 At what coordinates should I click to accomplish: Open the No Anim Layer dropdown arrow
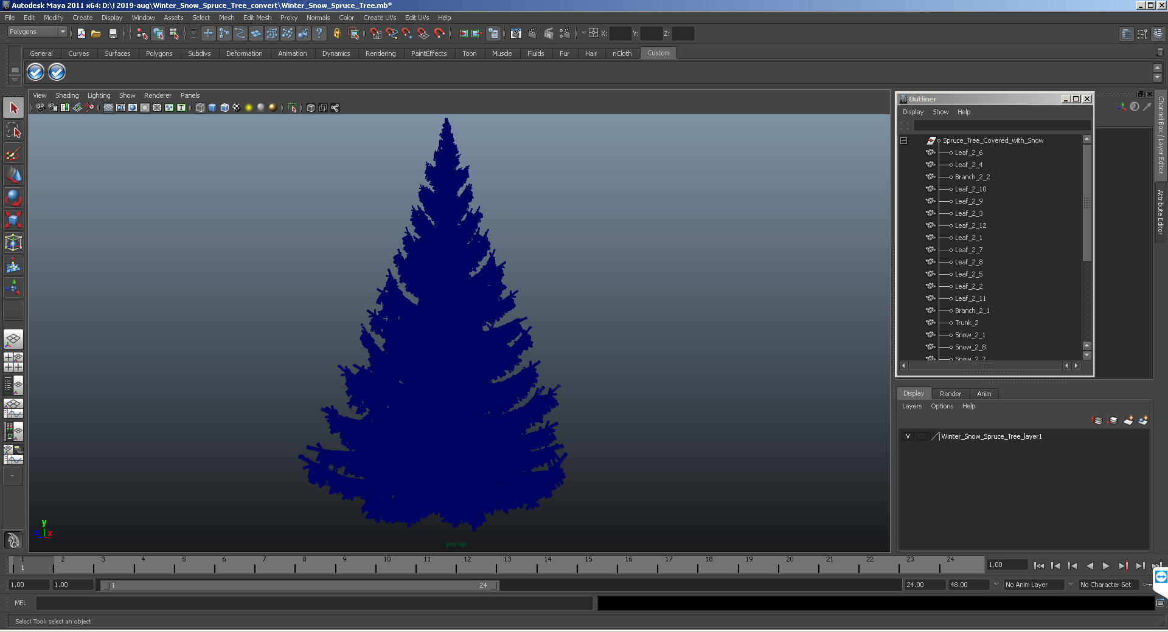(996, 585)
